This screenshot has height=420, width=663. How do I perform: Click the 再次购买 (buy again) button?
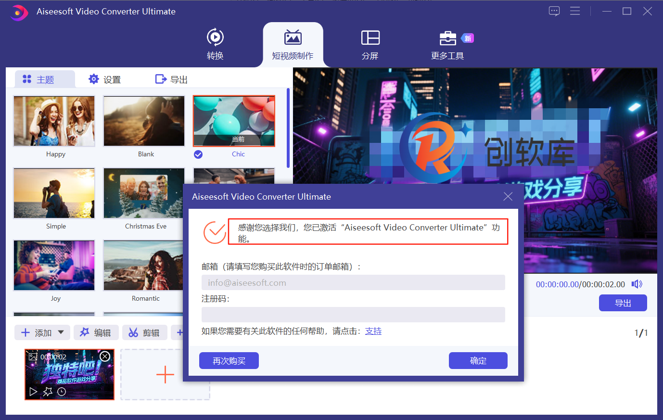[x=229, y=361]
